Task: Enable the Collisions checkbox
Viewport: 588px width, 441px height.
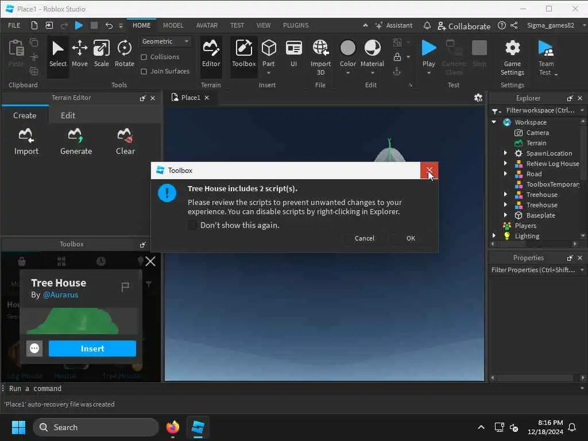Action: [144, 57]
